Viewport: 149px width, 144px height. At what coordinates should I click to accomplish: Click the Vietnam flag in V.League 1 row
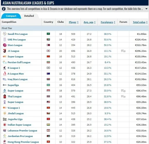point(48,108)
